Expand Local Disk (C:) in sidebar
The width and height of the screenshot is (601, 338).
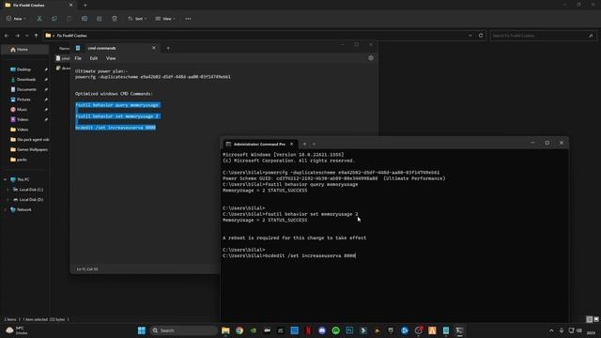(x=8, y=190)
